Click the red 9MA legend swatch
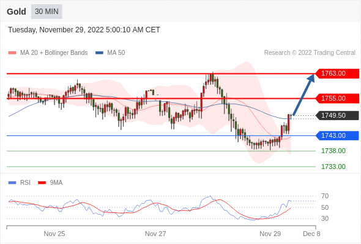This screenshot has height=244, width=361. tap(42, 183)
